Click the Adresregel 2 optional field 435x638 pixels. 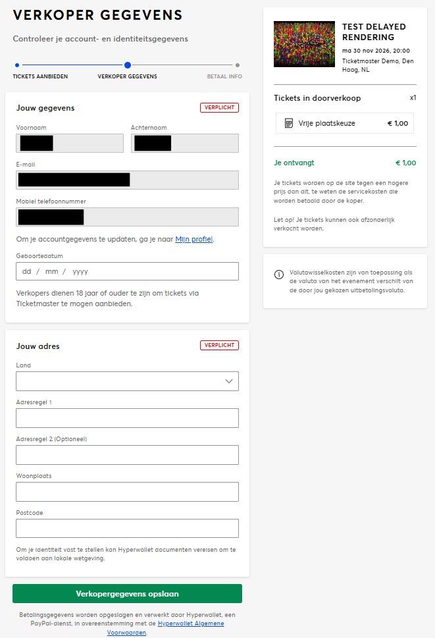[x=127, y=455]
